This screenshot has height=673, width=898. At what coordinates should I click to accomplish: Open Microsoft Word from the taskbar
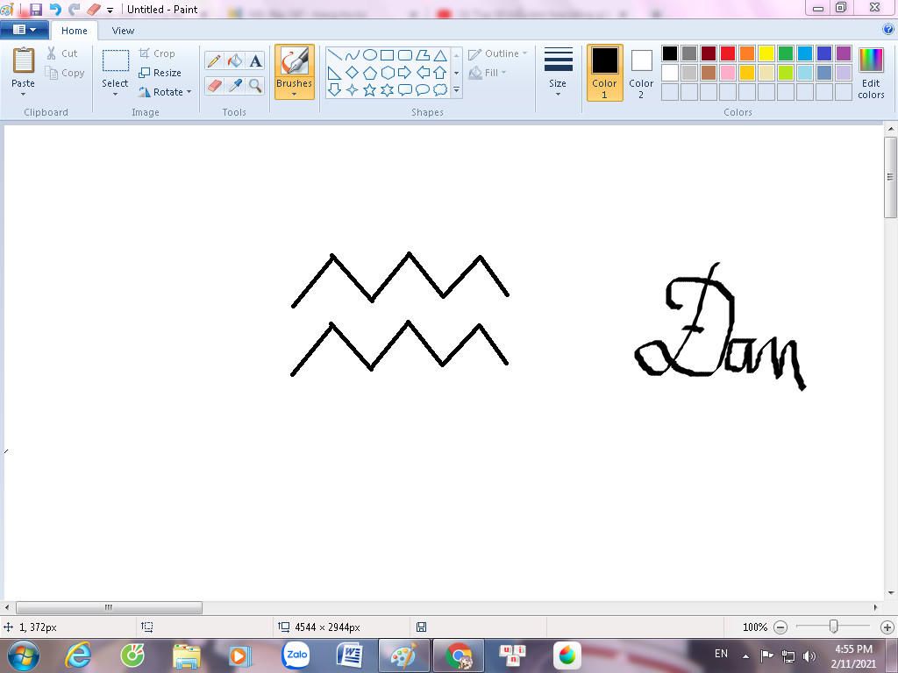click(349, 655)
